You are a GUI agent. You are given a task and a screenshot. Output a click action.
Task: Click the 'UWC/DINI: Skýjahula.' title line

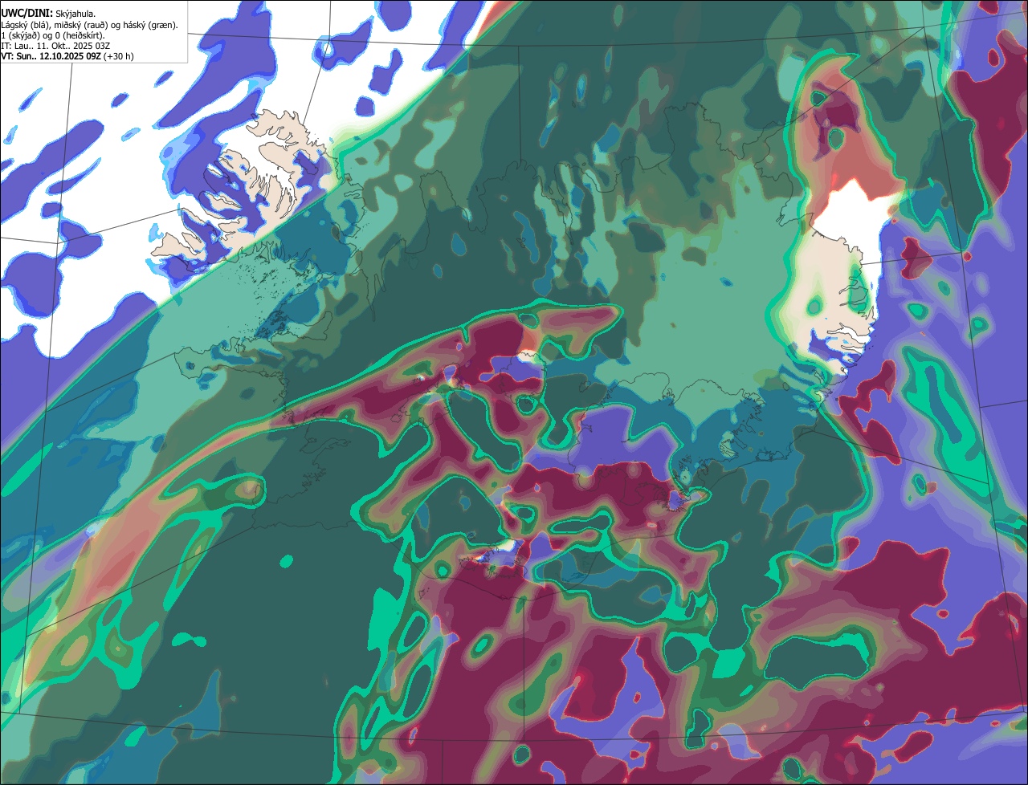coord(48,14)
